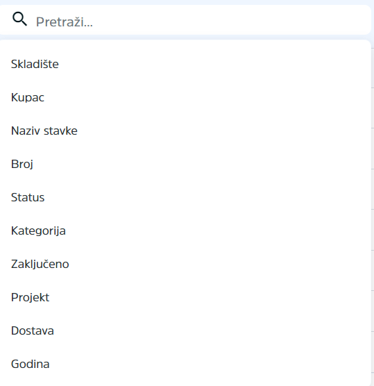The width and height of the screenshot is (374, 386).
Task: Filter by warehouse using Skladište
Action: tap(185, 65)
